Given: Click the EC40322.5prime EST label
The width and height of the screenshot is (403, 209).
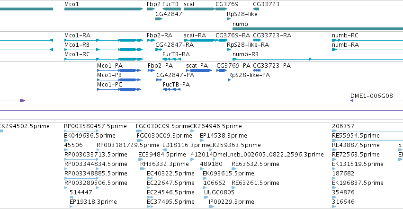Looking at the screenshot, I should [x=170, y=174].
